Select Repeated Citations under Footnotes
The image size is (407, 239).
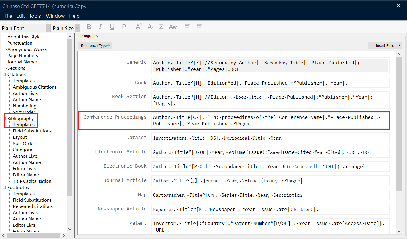tap(33, 206)
